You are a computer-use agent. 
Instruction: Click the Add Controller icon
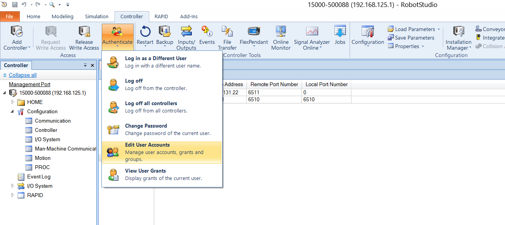[x=17, y=32]
